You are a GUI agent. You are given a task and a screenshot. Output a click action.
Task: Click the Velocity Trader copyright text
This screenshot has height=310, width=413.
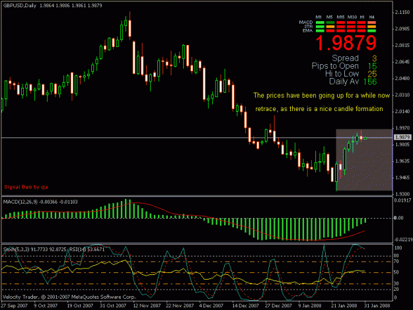click(x=69, y=297)
